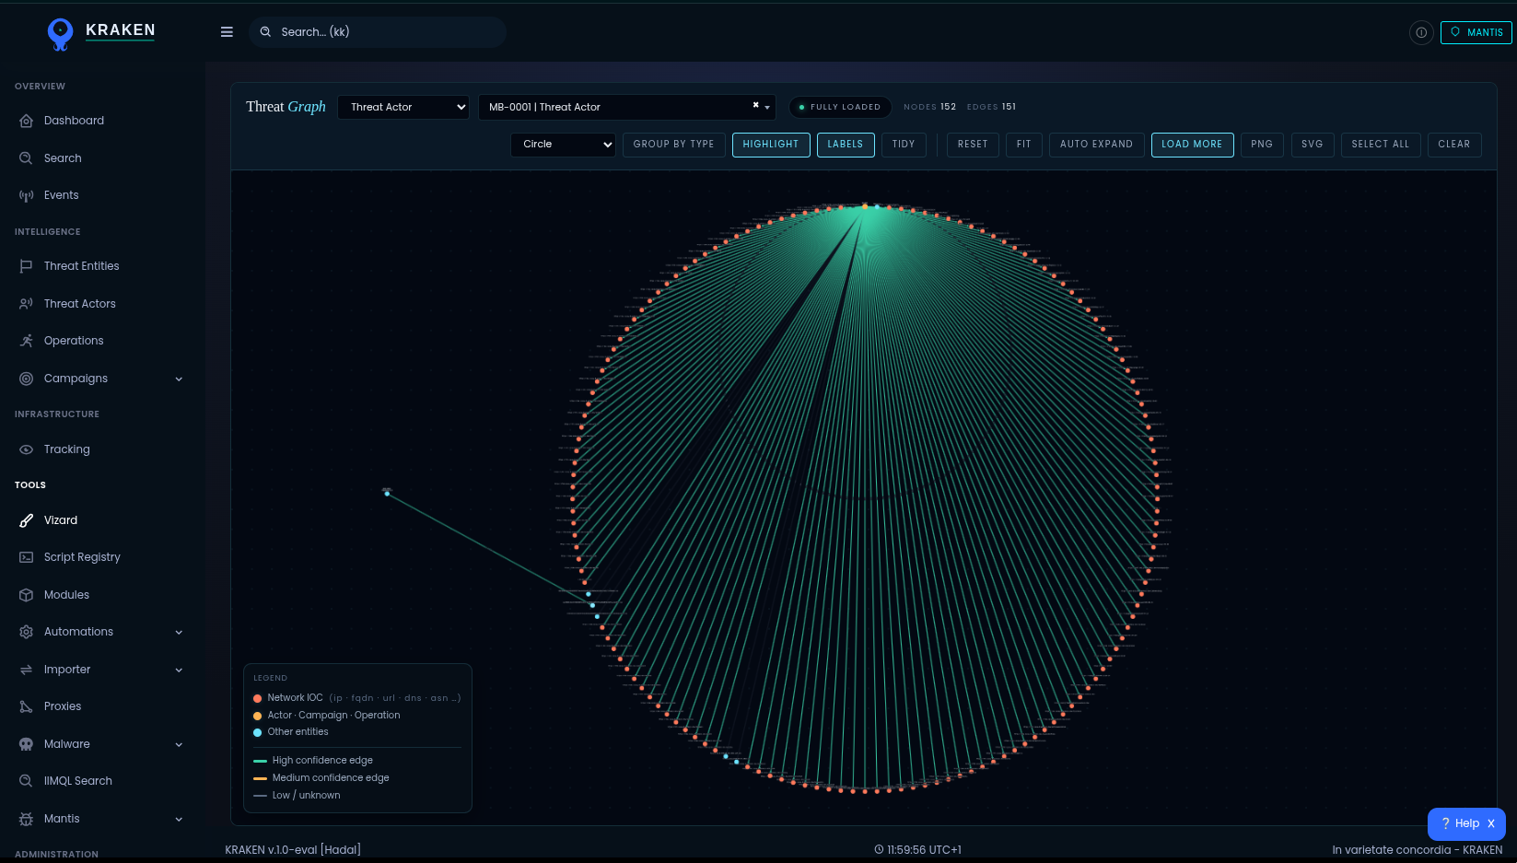The height and width of the screenshot is (863, 1517).
Task: Click the Select All button
Action: [1381, 145]
